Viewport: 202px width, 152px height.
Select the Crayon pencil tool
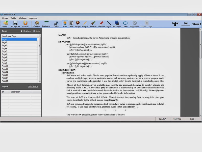click(85, 24)
